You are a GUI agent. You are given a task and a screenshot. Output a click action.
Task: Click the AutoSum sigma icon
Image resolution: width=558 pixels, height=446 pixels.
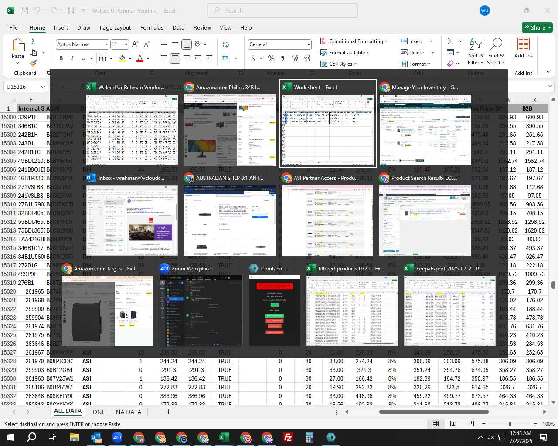click(x=450, y=41)
